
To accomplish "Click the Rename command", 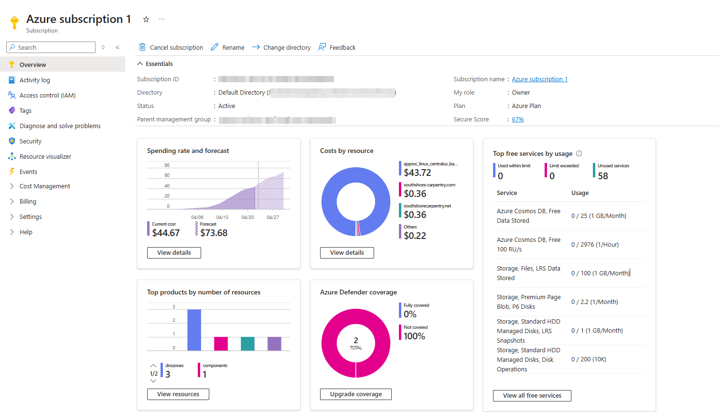I will 227,47.
